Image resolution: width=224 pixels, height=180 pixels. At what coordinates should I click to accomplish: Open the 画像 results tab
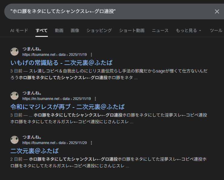click(75, 31)
